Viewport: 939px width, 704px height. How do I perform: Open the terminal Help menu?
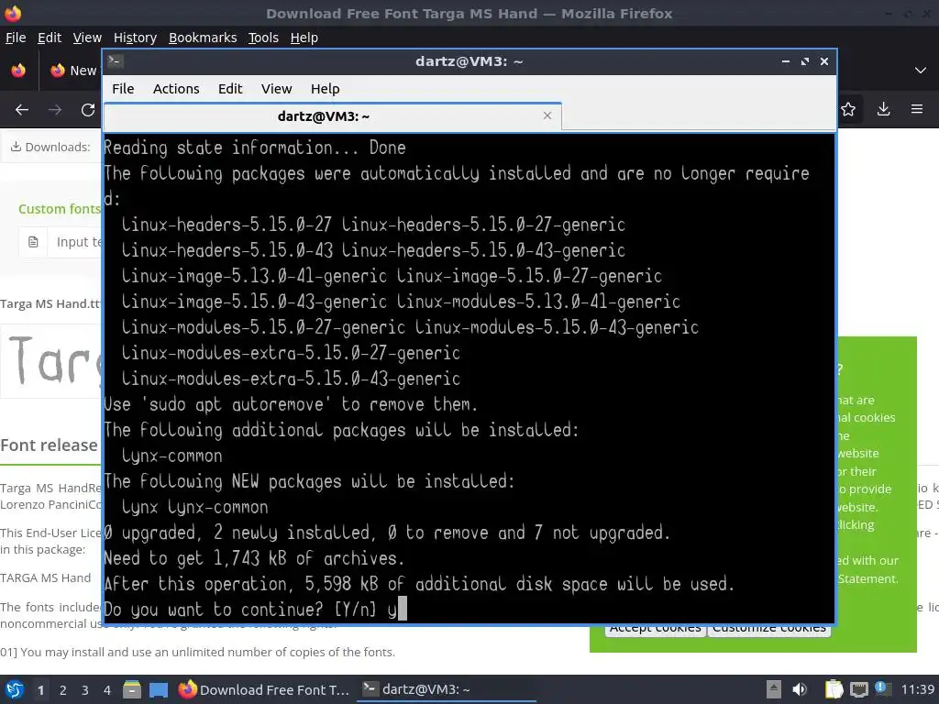[326, 89]
